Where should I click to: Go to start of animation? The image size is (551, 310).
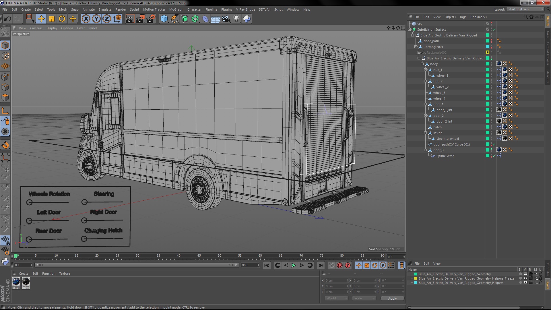267,265
